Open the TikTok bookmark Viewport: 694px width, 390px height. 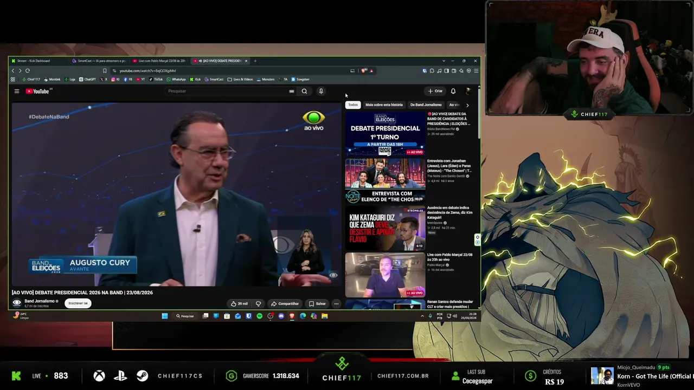pyautogui.click(x=156, y=80)
